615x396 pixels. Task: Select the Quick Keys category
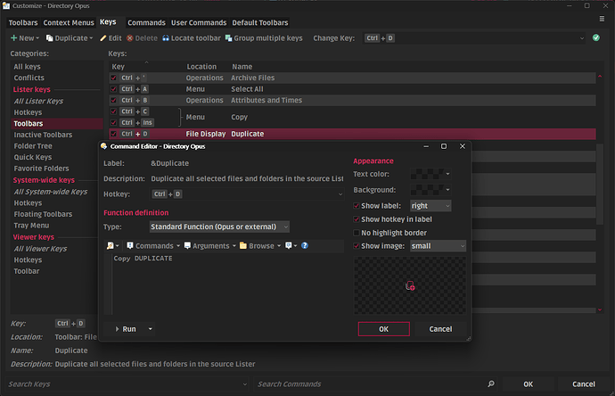pyautogui.click(x=33, y=157)
